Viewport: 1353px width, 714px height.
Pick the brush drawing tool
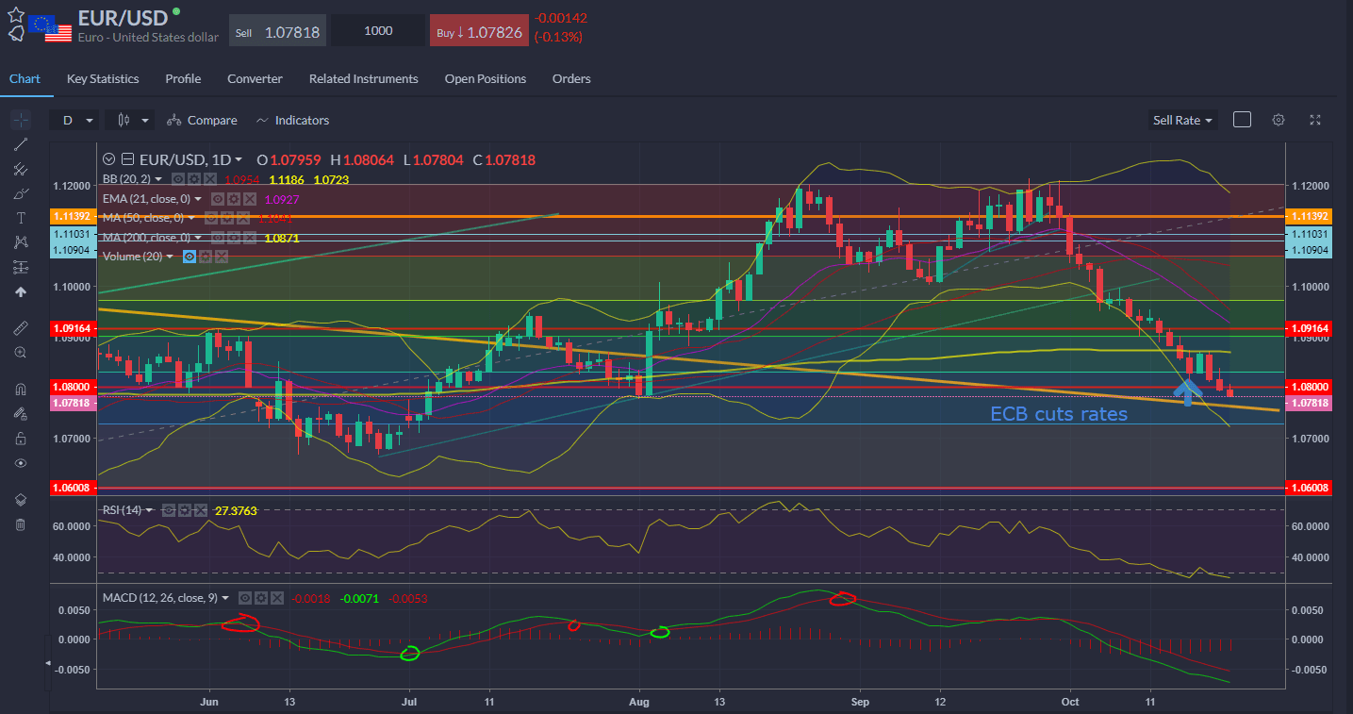point(21,193)
